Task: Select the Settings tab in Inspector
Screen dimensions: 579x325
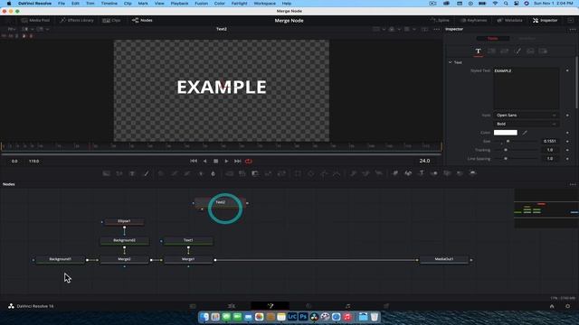Action: click(543, 51)
